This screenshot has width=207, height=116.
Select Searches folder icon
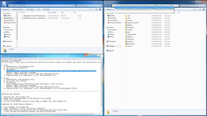pyautogui.click(x=126, y=46)
